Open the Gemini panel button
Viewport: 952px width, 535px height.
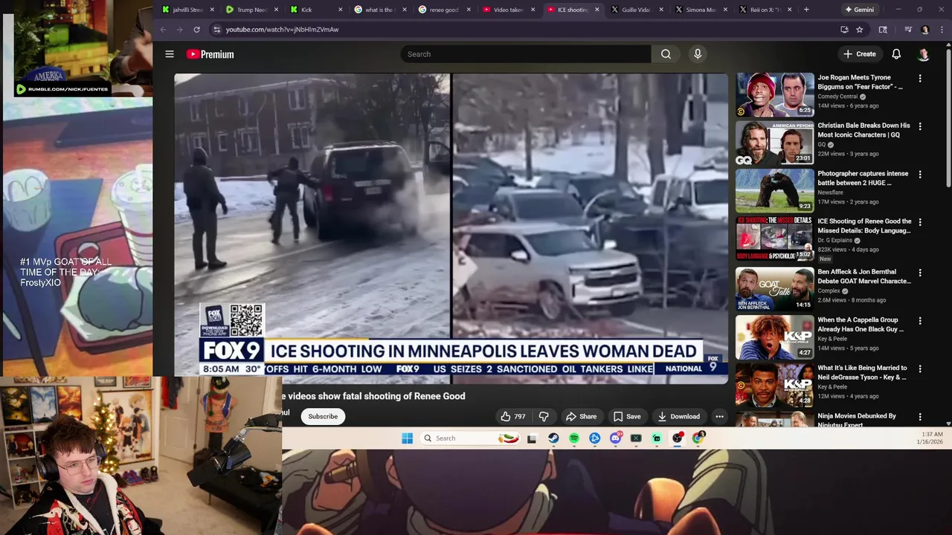point(858,10)
